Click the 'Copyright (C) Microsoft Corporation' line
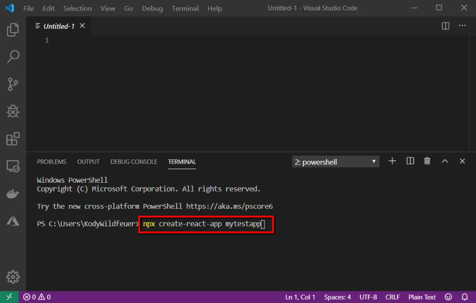This screenshot has height=303, width=476. point(149,189)
